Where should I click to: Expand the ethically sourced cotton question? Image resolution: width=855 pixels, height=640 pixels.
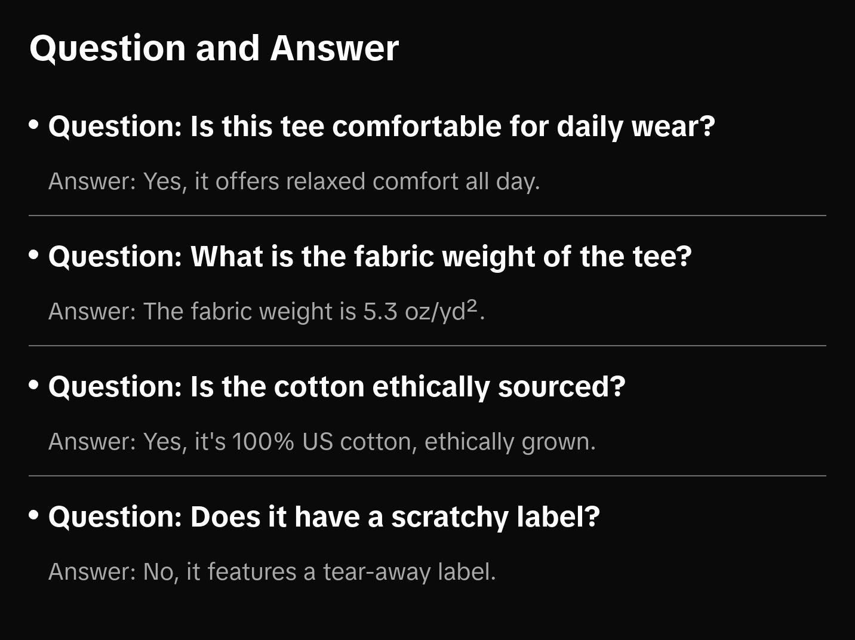click(337, 387)
